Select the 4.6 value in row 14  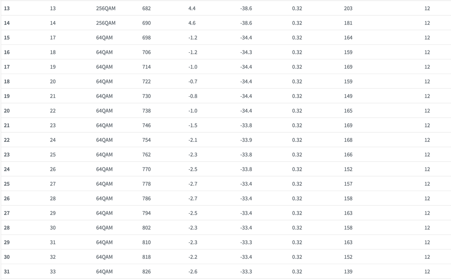point(192,23)
